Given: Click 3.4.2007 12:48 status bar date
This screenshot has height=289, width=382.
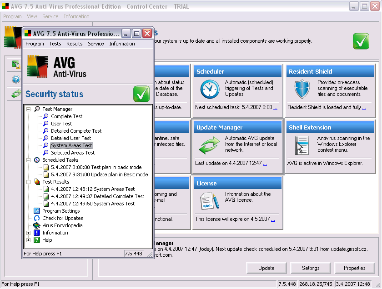Looking at the screenshot, I should (353, 284).
